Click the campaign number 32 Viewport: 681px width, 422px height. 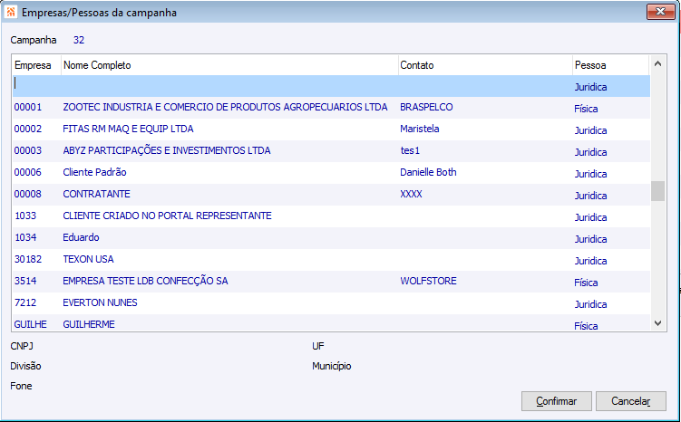pos(79,40)
